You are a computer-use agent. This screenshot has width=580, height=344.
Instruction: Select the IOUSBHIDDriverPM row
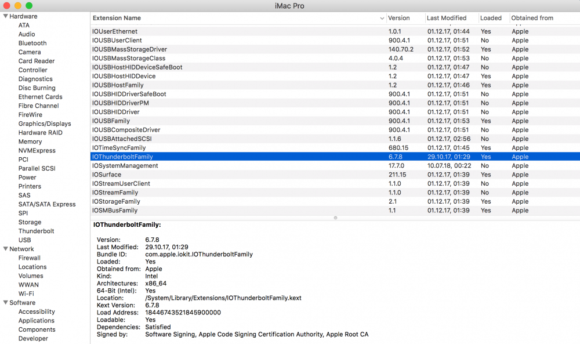pos(335,103)
